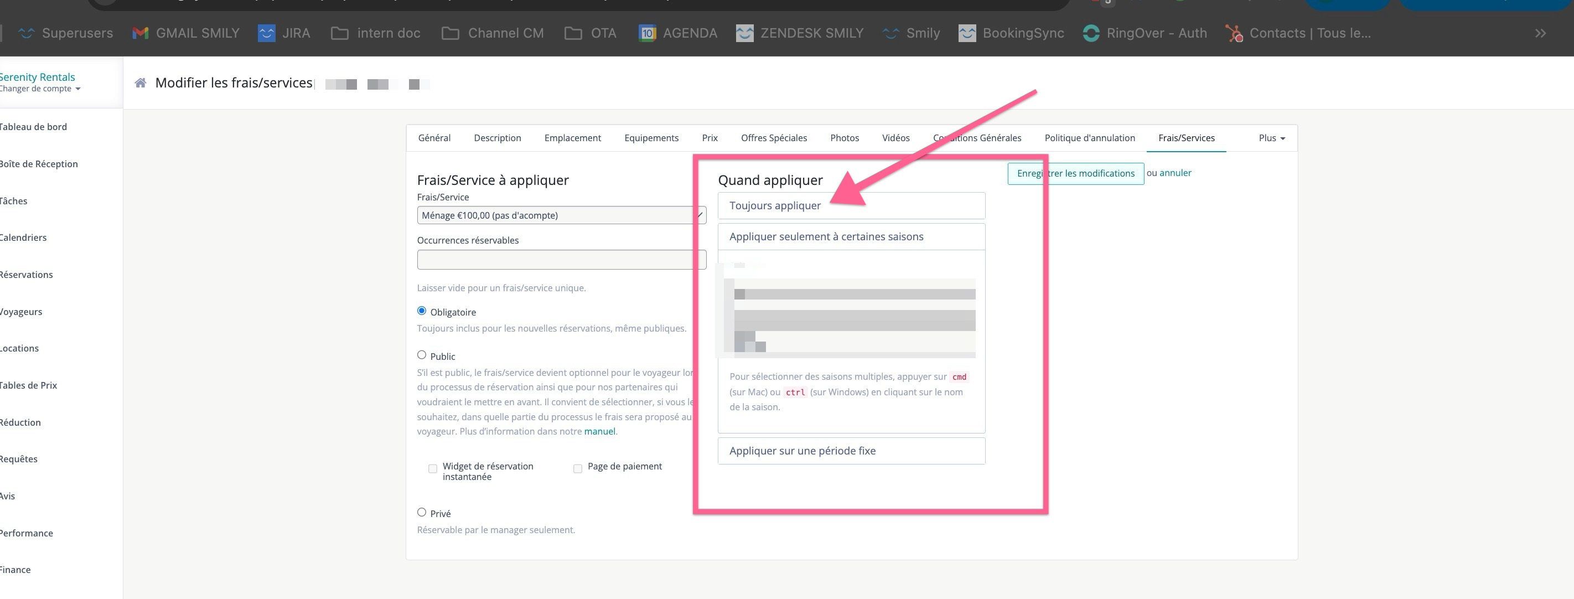Enable the Page de paiement checkbox
Image resolution: width=1574 pixels, height=599 pixels.
click(577, 469)
